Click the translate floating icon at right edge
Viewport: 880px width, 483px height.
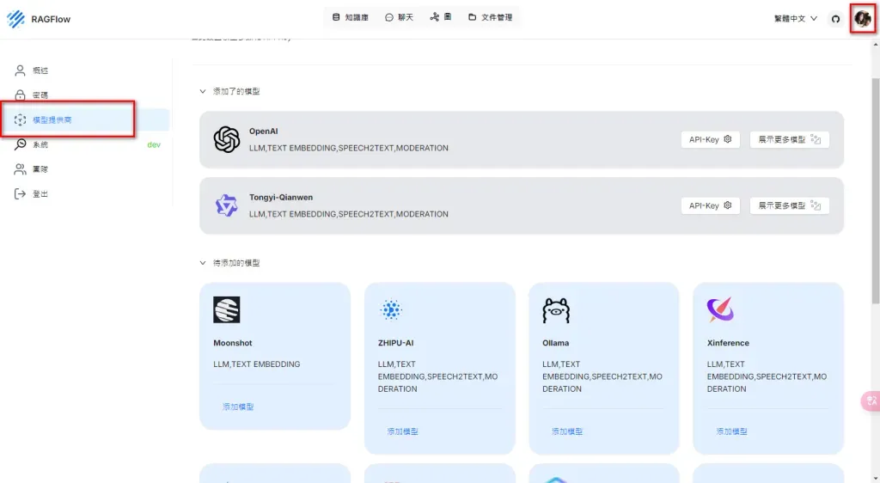pyautogui.click(x=871, y=401)
